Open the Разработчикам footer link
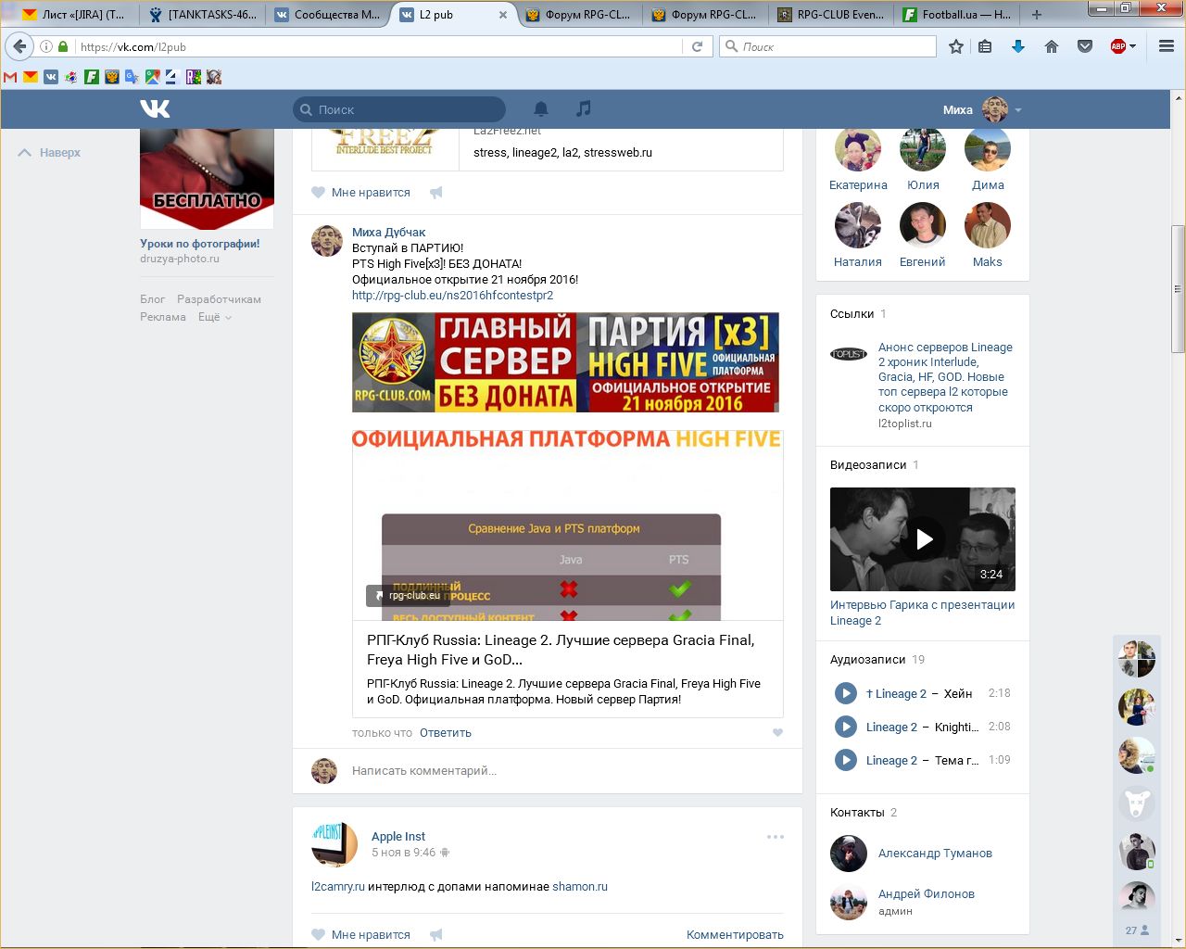Image resolution: width=1186 pixels, height=949 pixels. [219, 299]
